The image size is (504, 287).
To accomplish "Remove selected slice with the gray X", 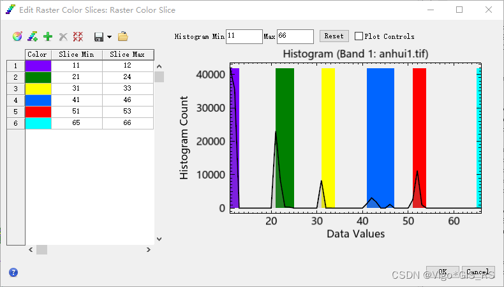I will [63, 37].
